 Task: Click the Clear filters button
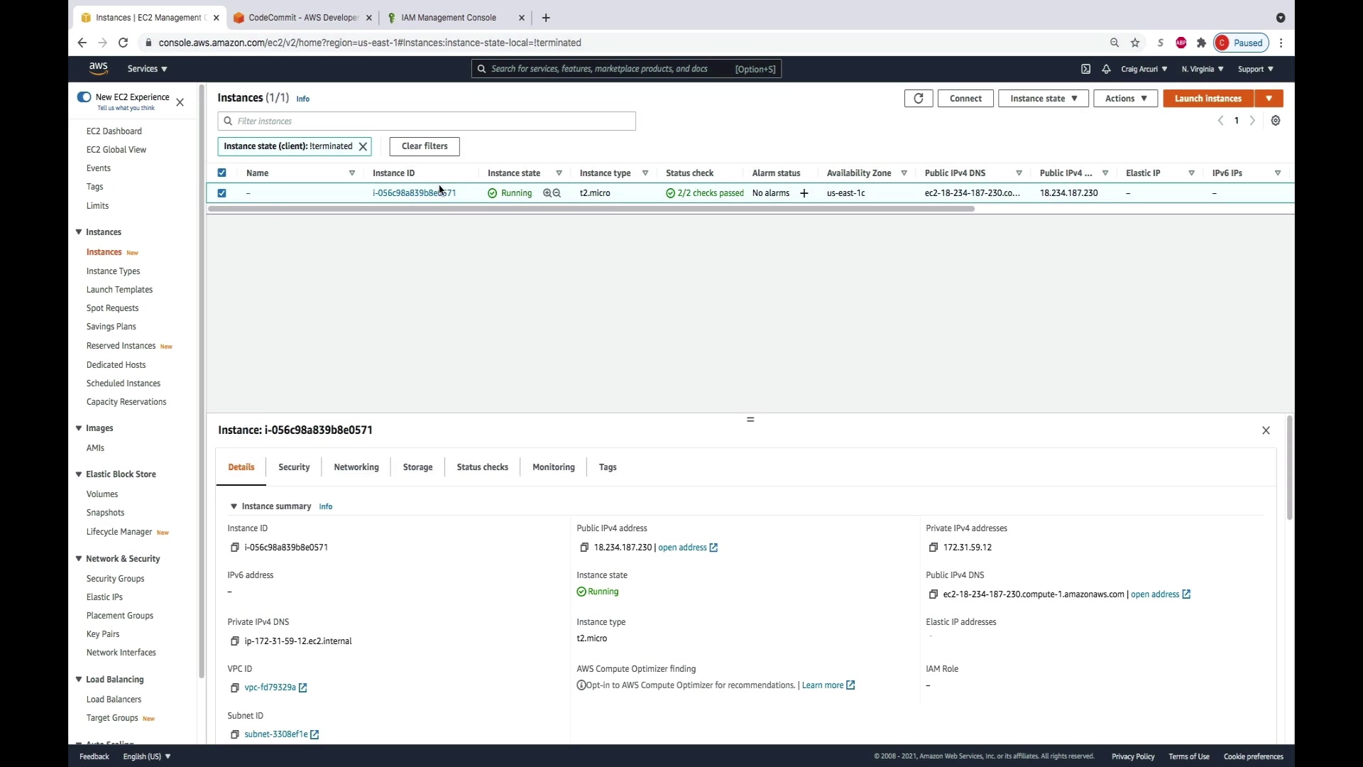(425, 146)
